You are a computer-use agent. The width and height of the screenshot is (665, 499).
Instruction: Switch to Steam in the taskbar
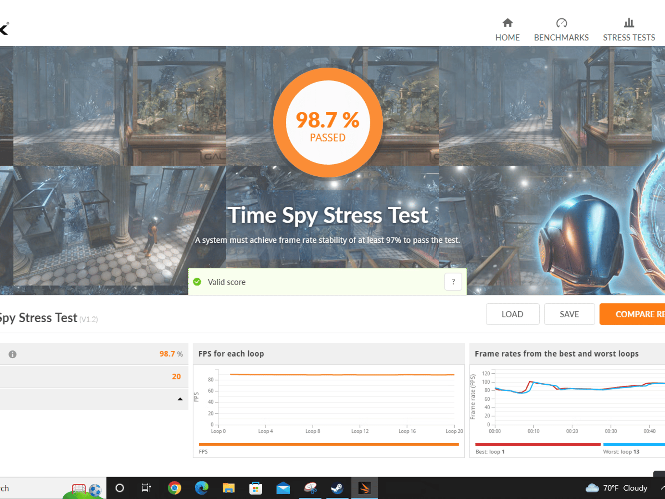(337, 488)
